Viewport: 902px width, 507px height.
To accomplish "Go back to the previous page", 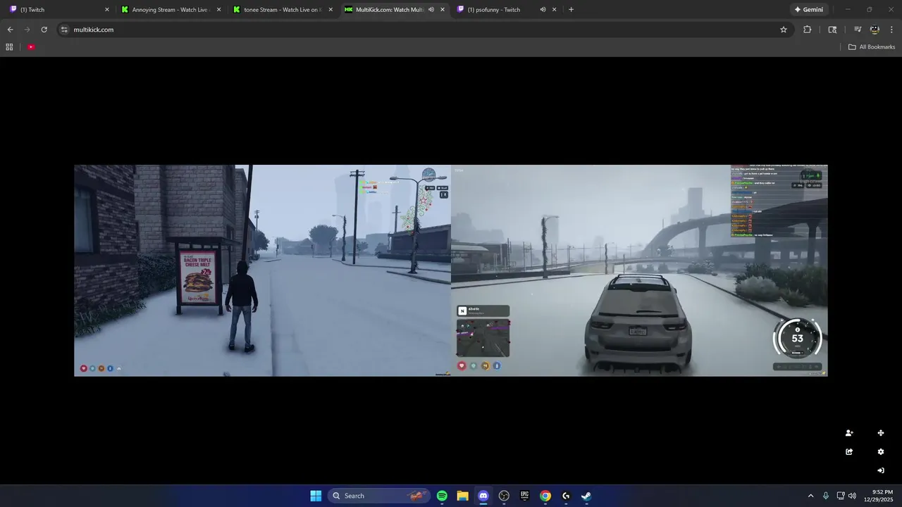I will pos(10,30).
